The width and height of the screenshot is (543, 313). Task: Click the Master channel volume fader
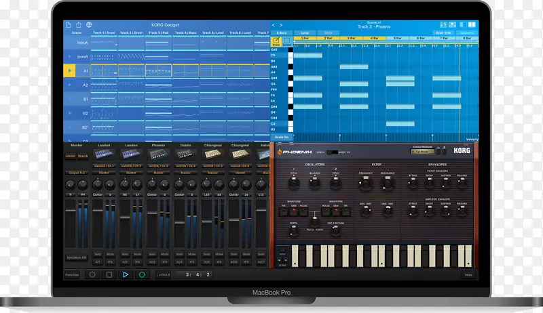[x=71, y=210]
